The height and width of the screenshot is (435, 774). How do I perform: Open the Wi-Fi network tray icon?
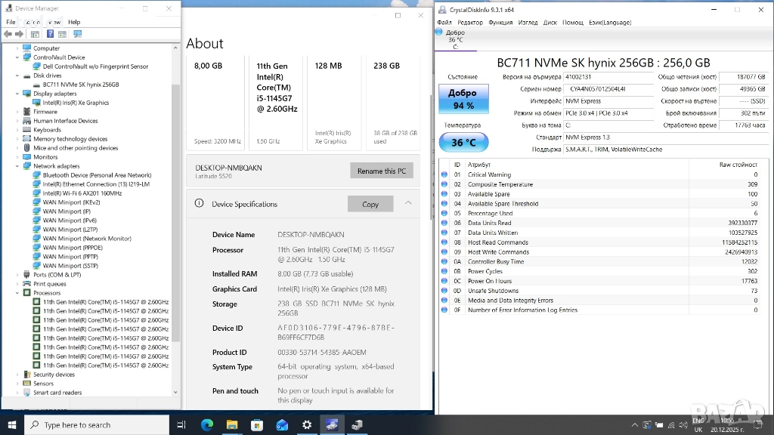click(671, 424)
